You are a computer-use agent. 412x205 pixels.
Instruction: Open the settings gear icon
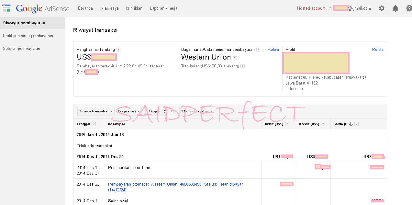click(x=382, y=8)
